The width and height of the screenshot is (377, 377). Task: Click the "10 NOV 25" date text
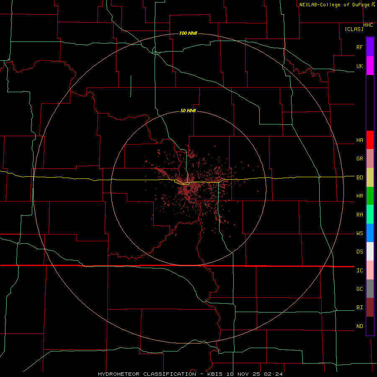(x=243, y=374)
